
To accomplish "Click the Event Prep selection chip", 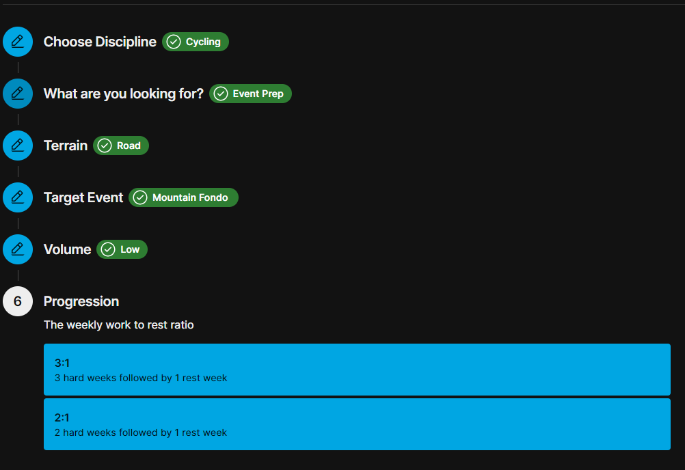I will coord(250,94).
